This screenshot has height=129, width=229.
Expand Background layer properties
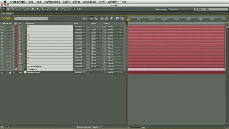coord(14,72)
